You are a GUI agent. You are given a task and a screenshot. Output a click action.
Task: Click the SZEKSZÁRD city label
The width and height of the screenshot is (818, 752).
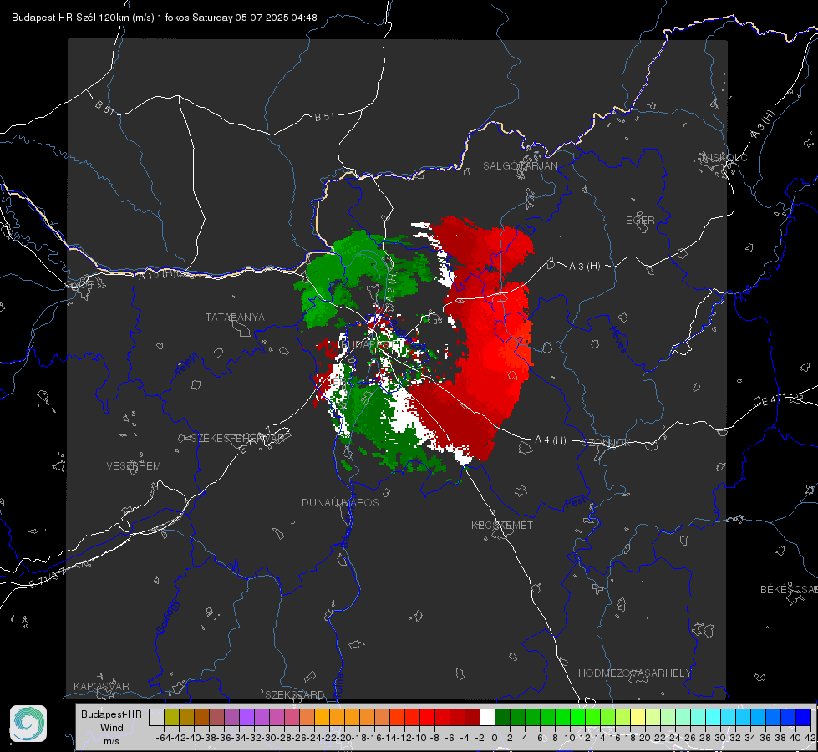pos(295,694)
